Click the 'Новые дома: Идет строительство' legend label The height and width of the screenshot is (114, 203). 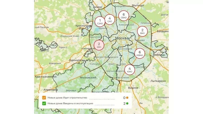[67, 98]
